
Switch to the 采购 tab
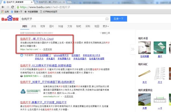[88, 26]
